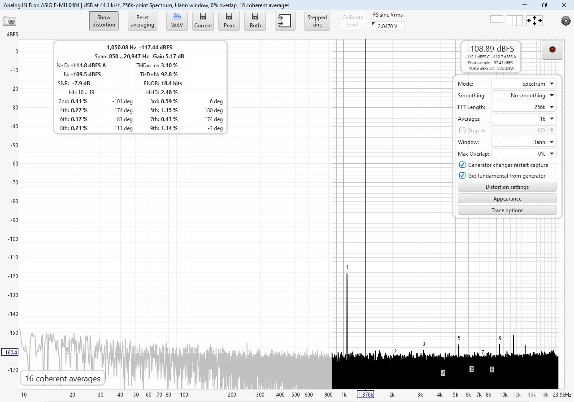Click the four-arrow pan graph icon
Screen dimensions: 574x402
pos(535,21)
